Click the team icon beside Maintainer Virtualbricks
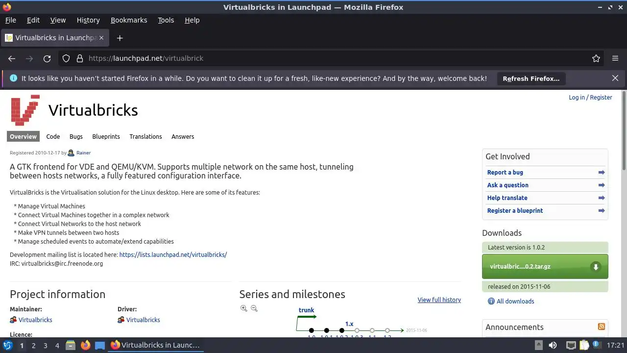The height and width of the screenshot is (353, 627). tap(13, 320)
